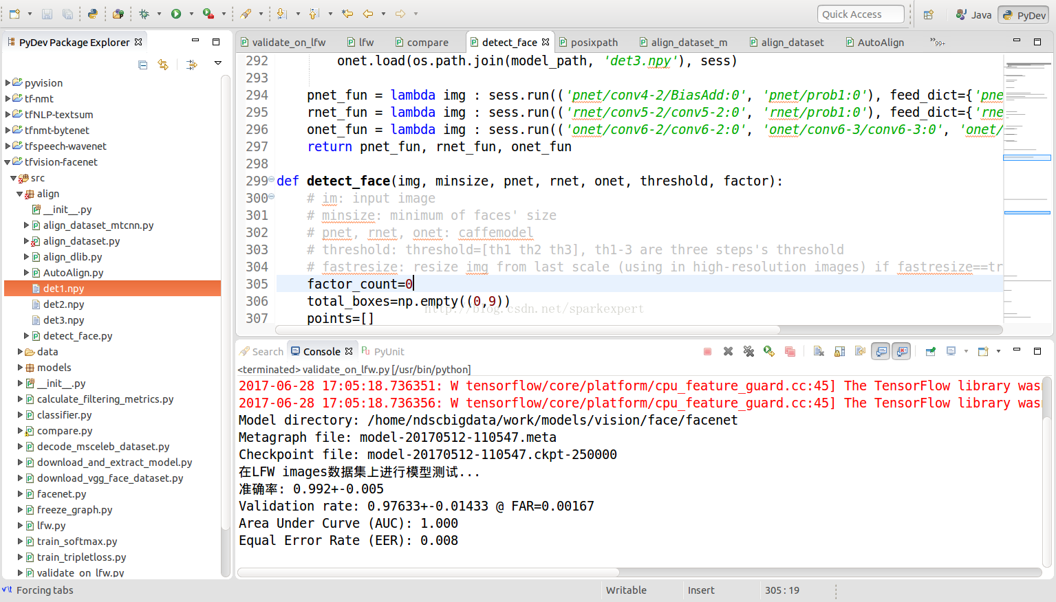
Task: Click relaunch with debug icon in Console
Action: tap(769, 351)
